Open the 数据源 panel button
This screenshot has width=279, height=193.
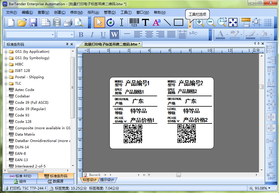(55, 181)
